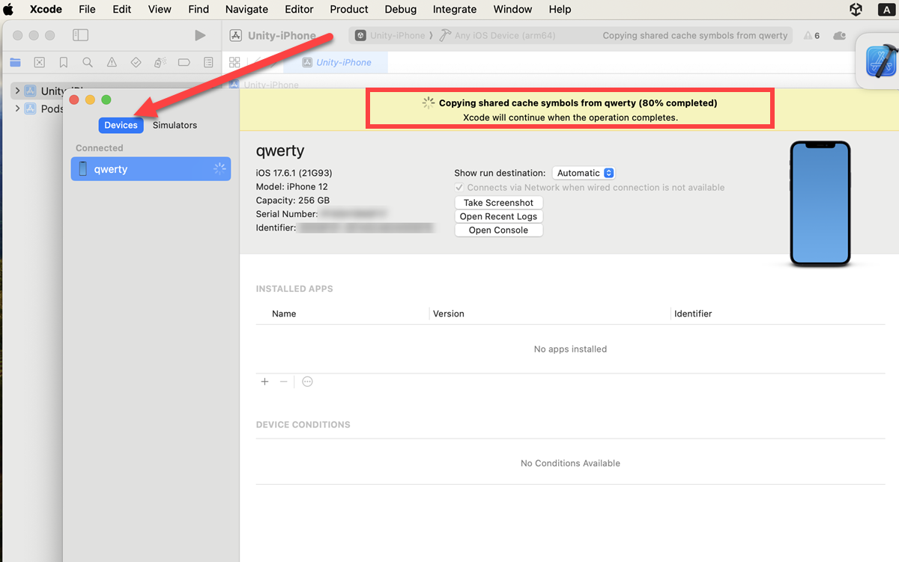Screen dimensions: 899x562
Task: Click the add app plus button
Action: (x=264, y=382)
